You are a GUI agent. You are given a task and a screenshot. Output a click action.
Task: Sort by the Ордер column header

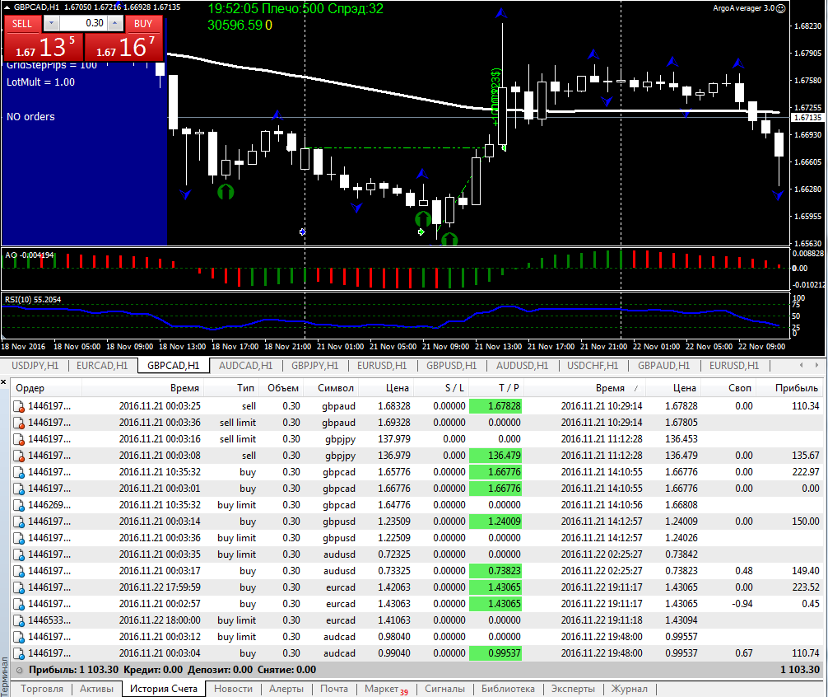pos(46,388)
